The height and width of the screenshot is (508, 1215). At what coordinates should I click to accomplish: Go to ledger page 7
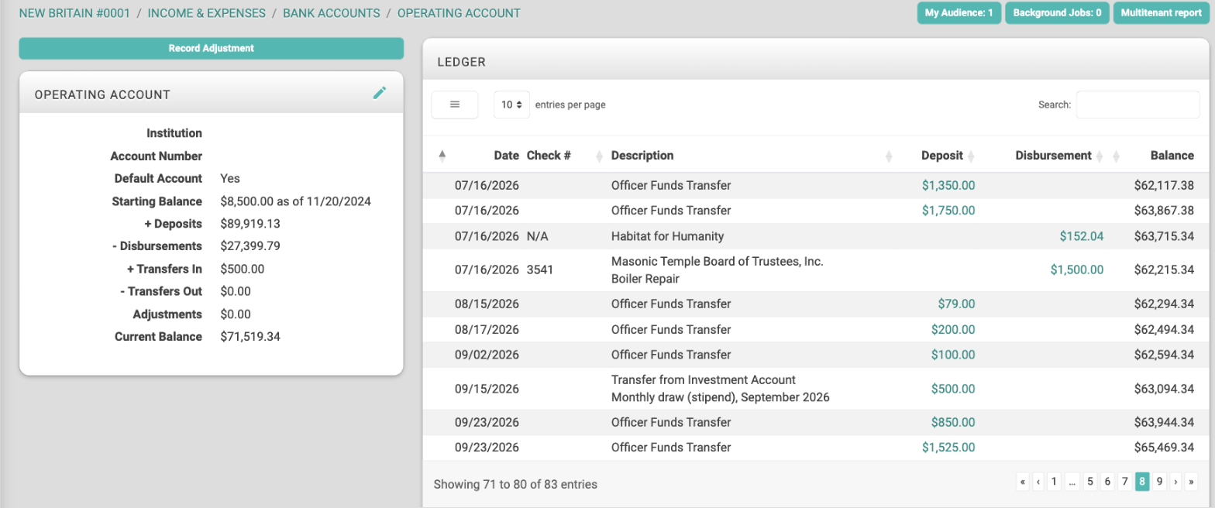[x=1125, y=482]
